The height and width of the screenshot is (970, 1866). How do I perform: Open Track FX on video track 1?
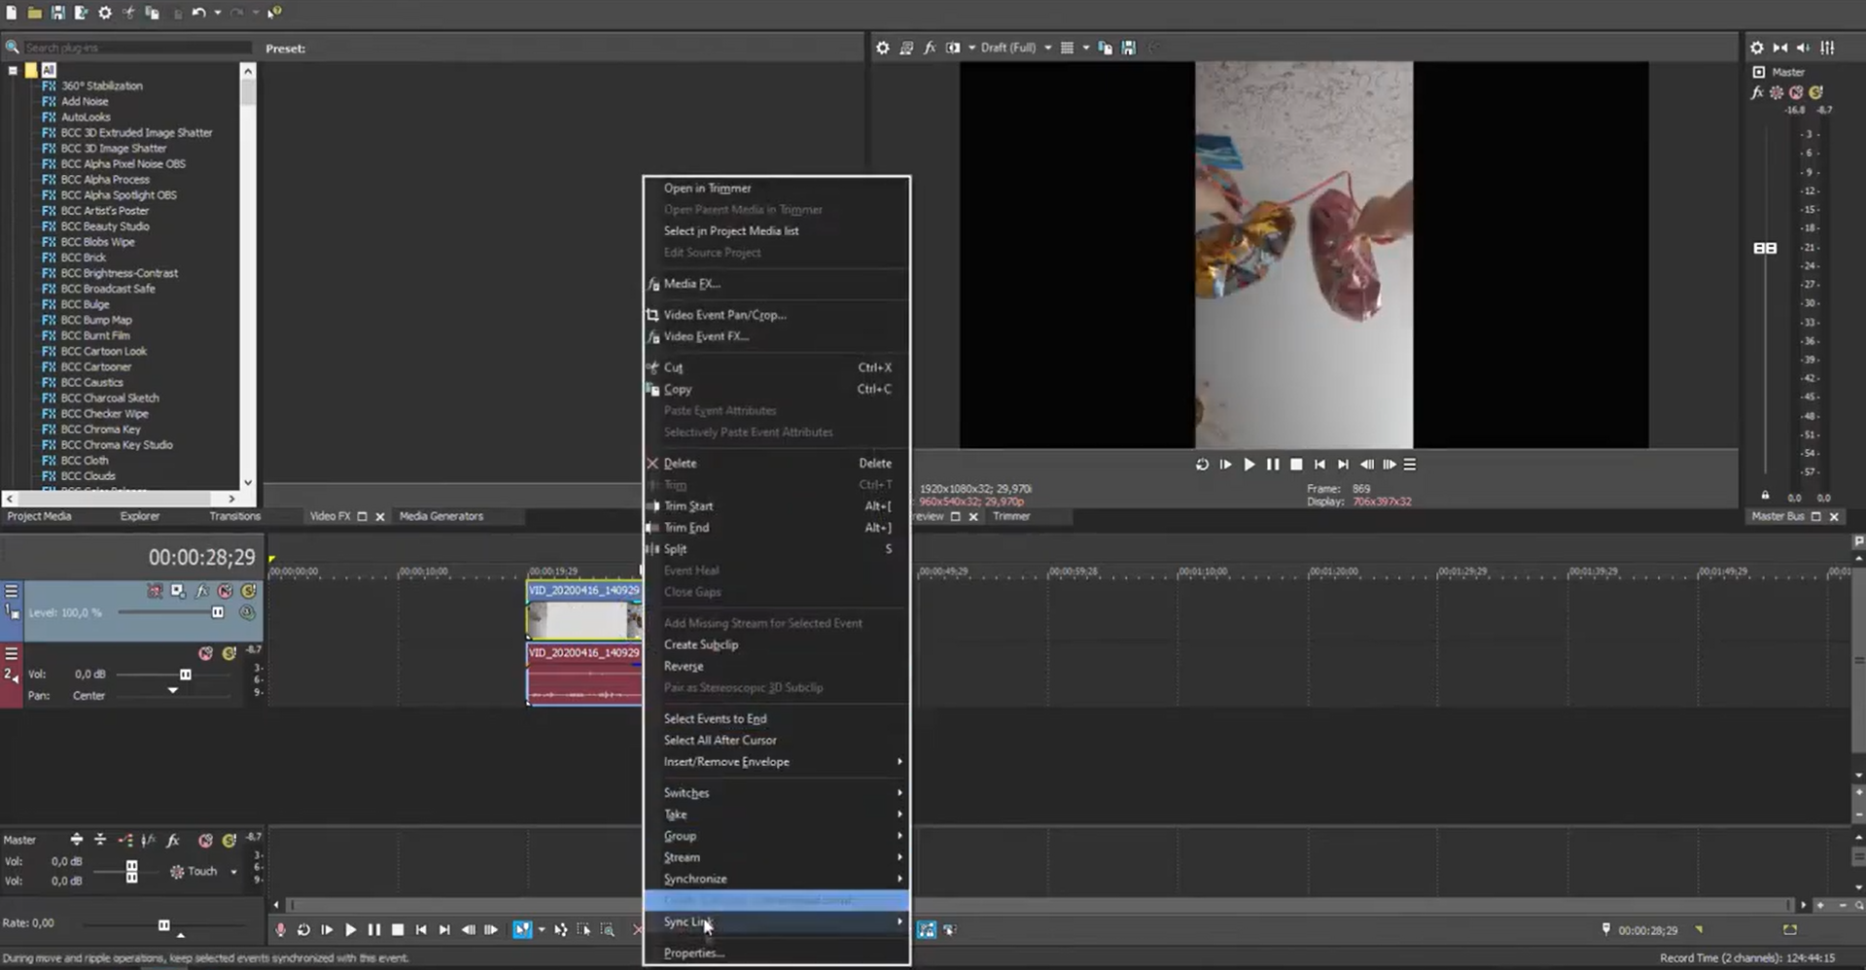[201, 591]
